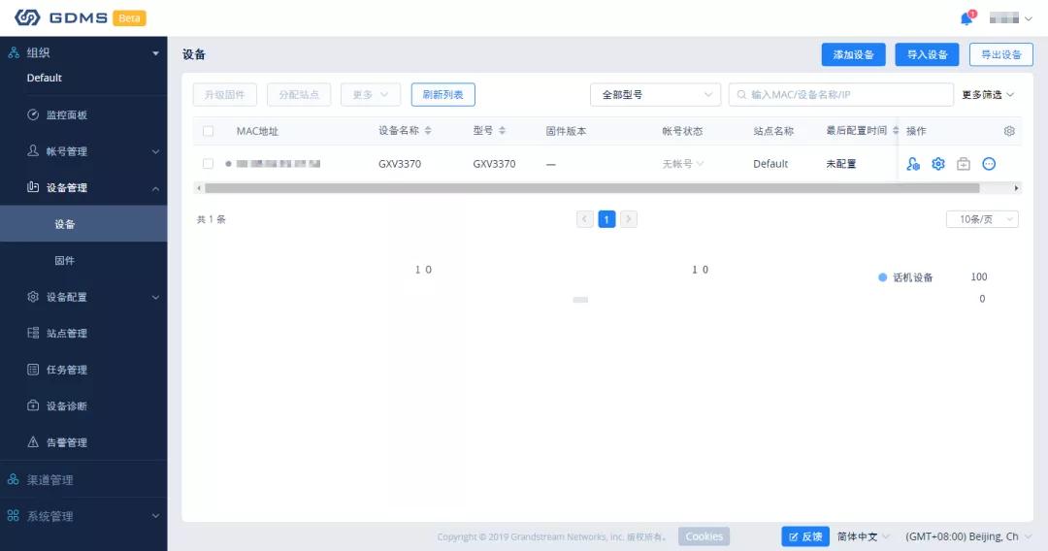Open the 简体中文 language dropdown

pos(863,536)
